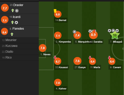Image resolution: width=124 pixels, height=95 pixels.
Task: Click the yellow card icon above Bernat
Action: click(x=55, y=11)
